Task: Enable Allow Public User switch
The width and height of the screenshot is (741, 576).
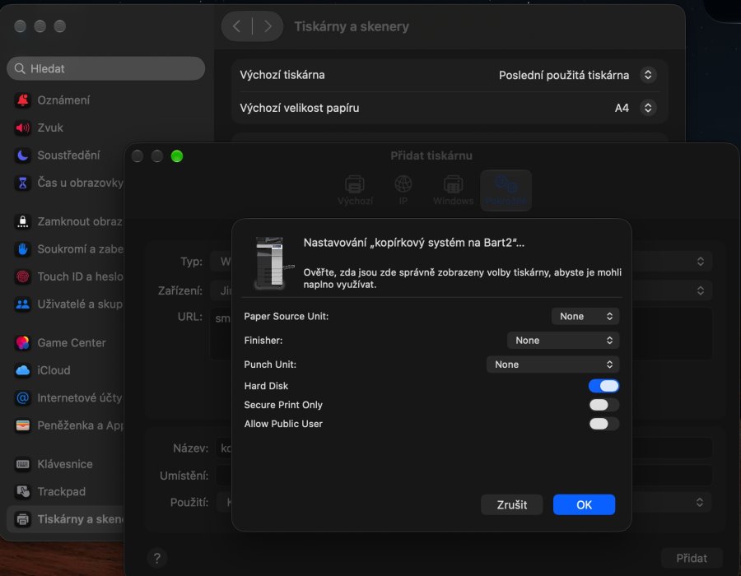Action: coord(604,424)
